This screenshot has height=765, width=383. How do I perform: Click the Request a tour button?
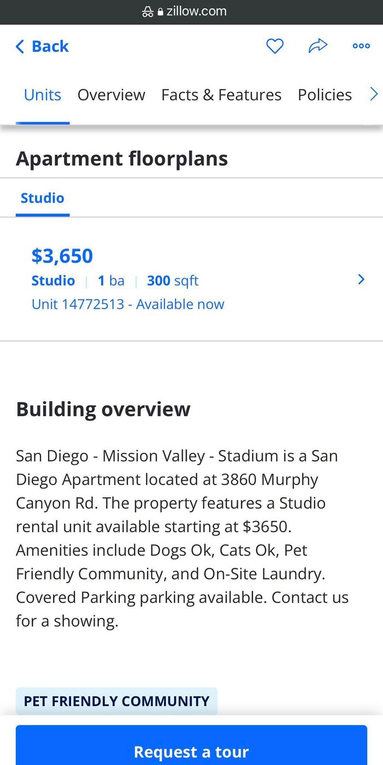[x=191, y=751]
